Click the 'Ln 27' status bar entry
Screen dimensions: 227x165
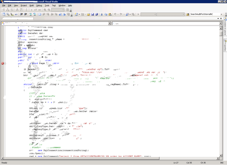176,163
